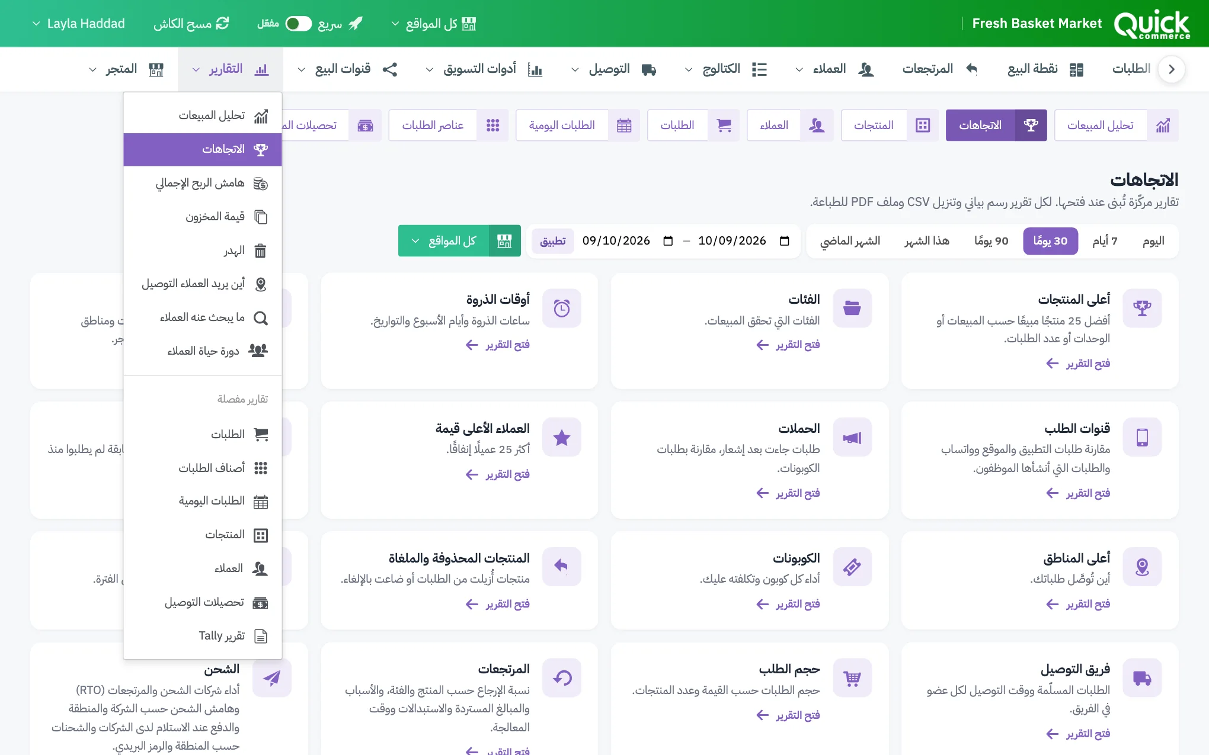The width and height of the screenshot is (1209, 755).
Task: Open أين يريد العملاء التوصيل entry
Action: pos(203,284)
